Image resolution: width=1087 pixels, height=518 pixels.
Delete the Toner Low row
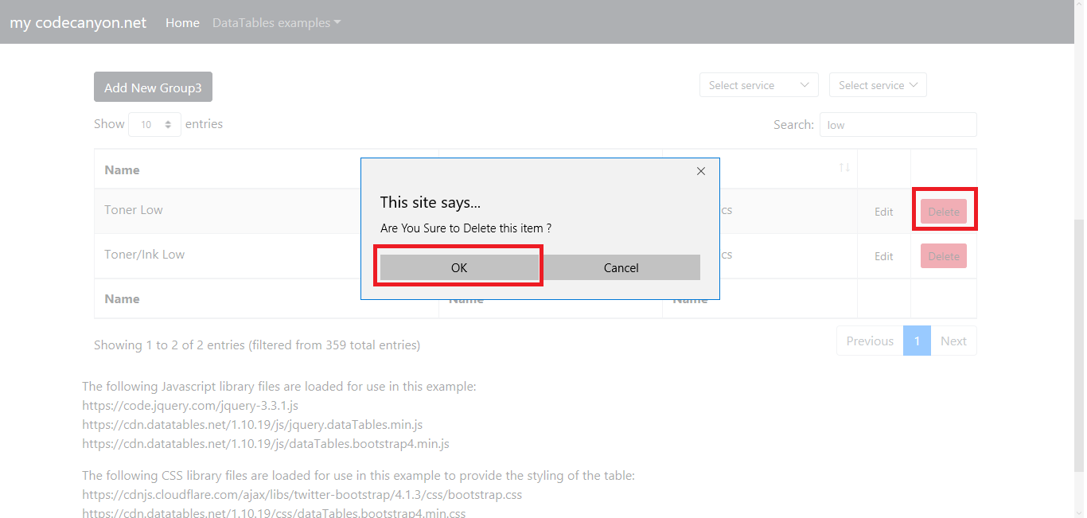944,212
